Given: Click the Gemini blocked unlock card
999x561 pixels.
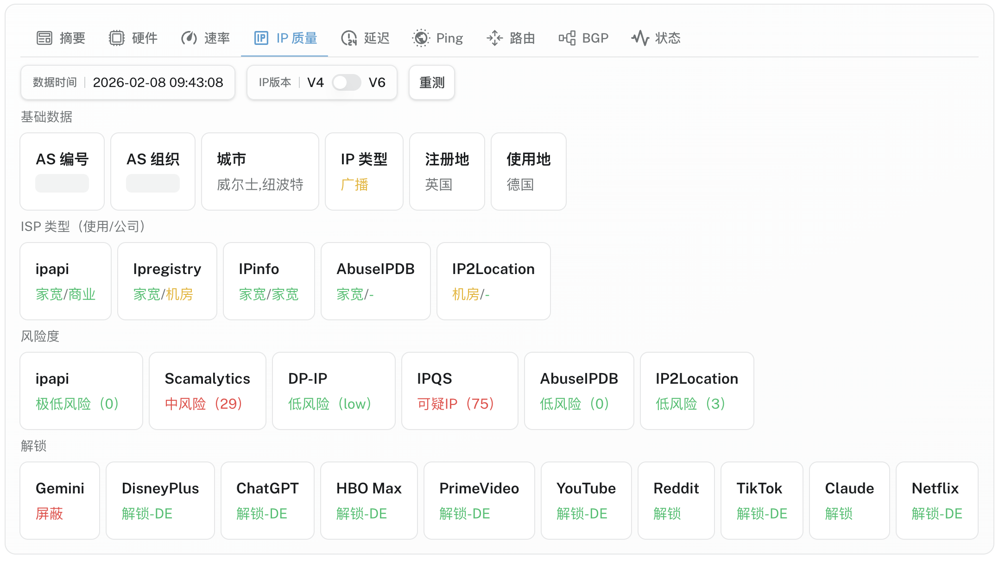Looking at the screenshot, I should (60, 500).
